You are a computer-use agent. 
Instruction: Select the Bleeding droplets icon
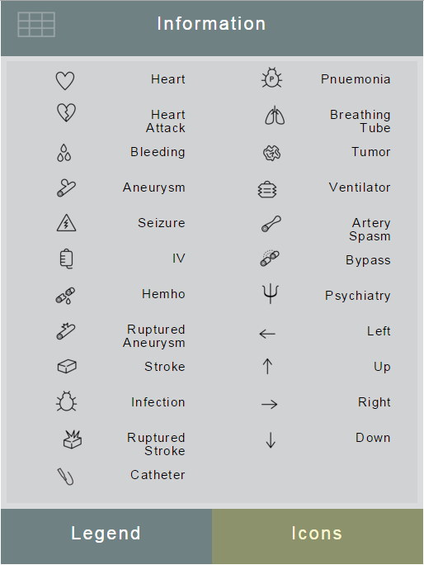pos(64,153)
